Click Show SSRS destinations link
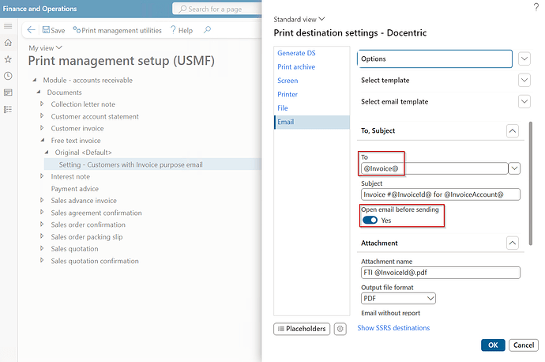The height and width of the screenshot is (362, 545). tap(393, 328)
